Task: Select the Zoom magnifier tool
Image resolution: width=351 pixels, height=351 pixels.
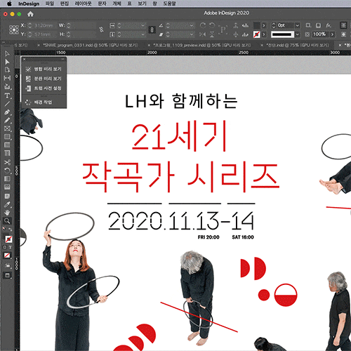Action: click(x=7, y=220)
